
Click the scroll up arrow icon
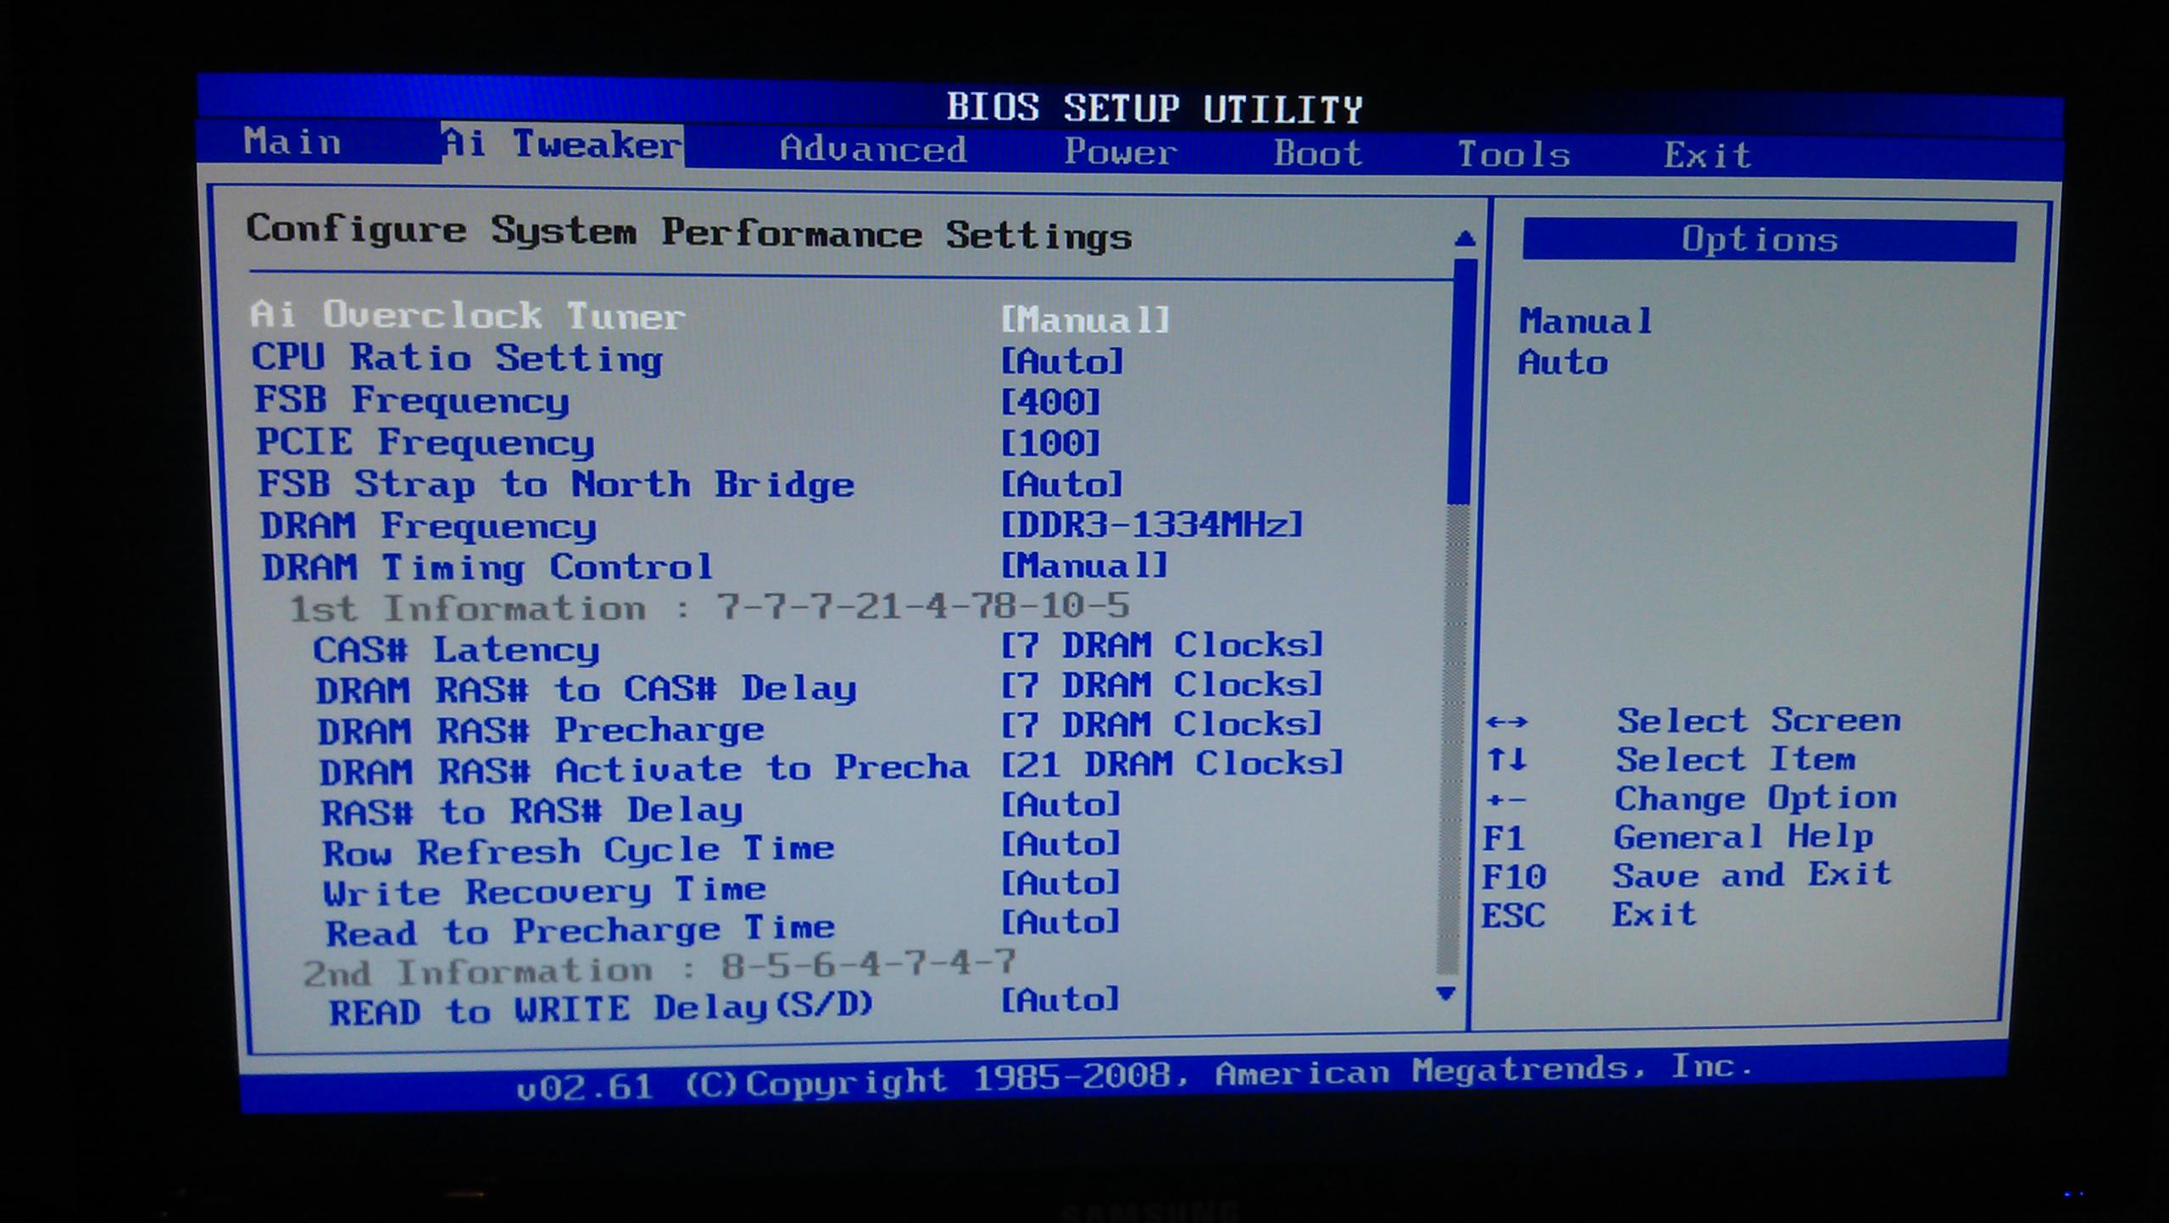point(1464,239)
